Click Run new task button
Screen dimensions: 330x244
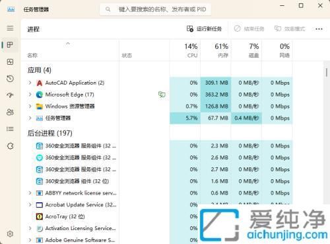(x=204, y=29)
